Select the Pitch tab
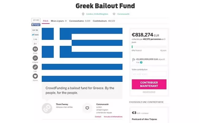 (x=46, y=21)
